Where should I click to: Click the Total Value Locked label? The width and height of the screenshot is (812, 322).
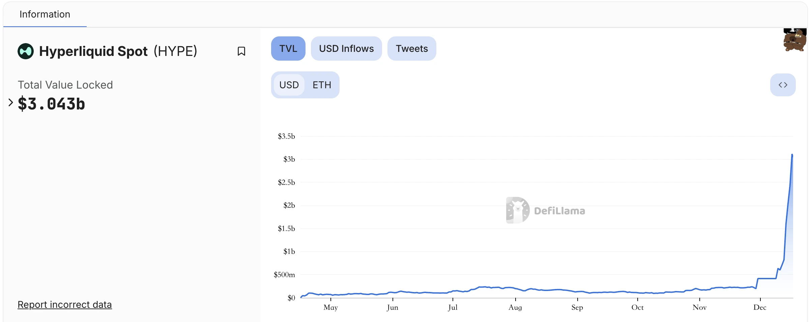[65, 85]
